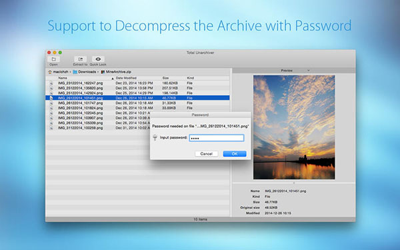Select file name IMG_31122014_100259.png
The width and height of the screenshot is (400, 250).
(81, 128)
